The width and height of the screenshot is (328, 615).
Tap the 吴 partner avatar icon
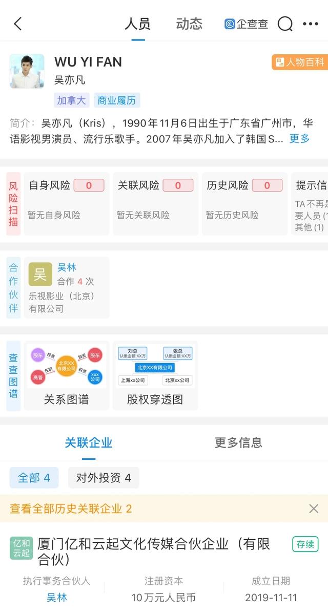click(x=40, y=274)
